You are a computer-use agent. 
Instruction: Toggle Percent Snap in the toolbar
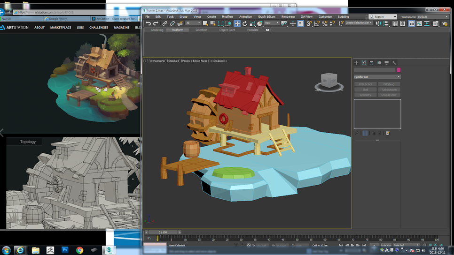[324, 23]
